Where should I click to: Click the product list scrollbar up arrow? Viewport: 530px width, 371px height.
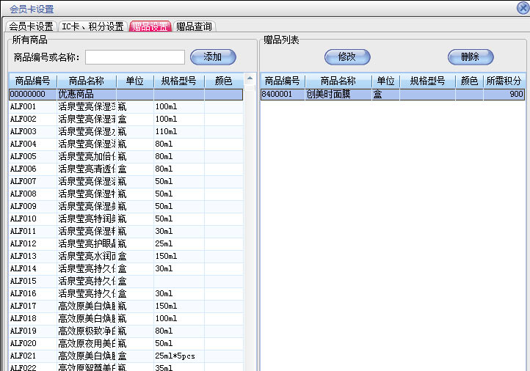click(x=250, y=78)
